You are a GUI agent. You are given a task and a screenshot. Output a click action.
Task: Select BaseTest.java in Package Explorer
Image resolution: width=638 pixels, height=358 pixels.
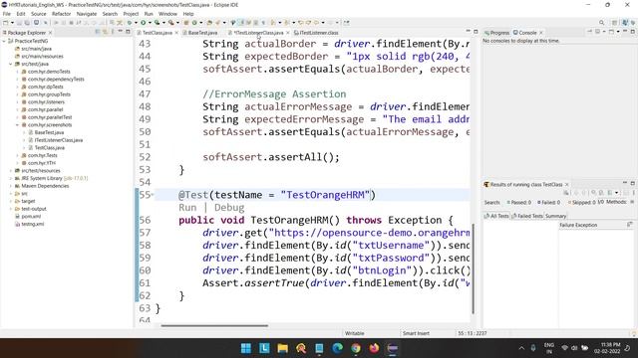49,132
